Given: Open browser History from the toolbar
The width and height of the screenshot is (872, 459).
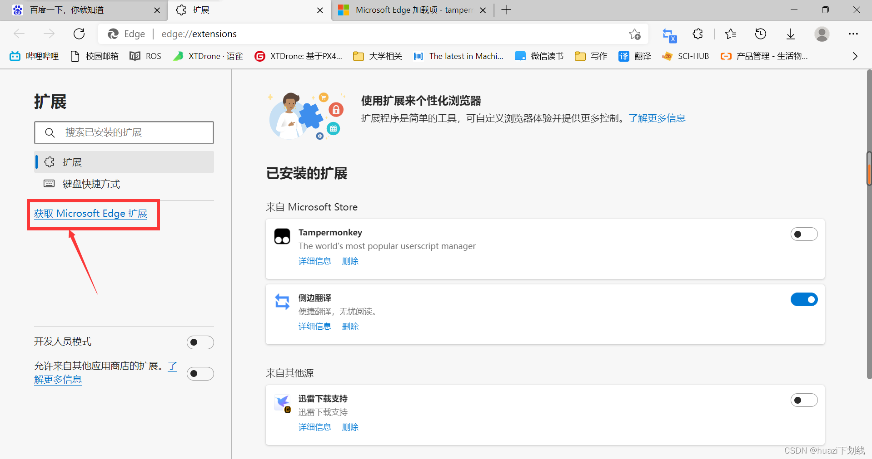Looking at the screenshot, I should click(760, 34).
